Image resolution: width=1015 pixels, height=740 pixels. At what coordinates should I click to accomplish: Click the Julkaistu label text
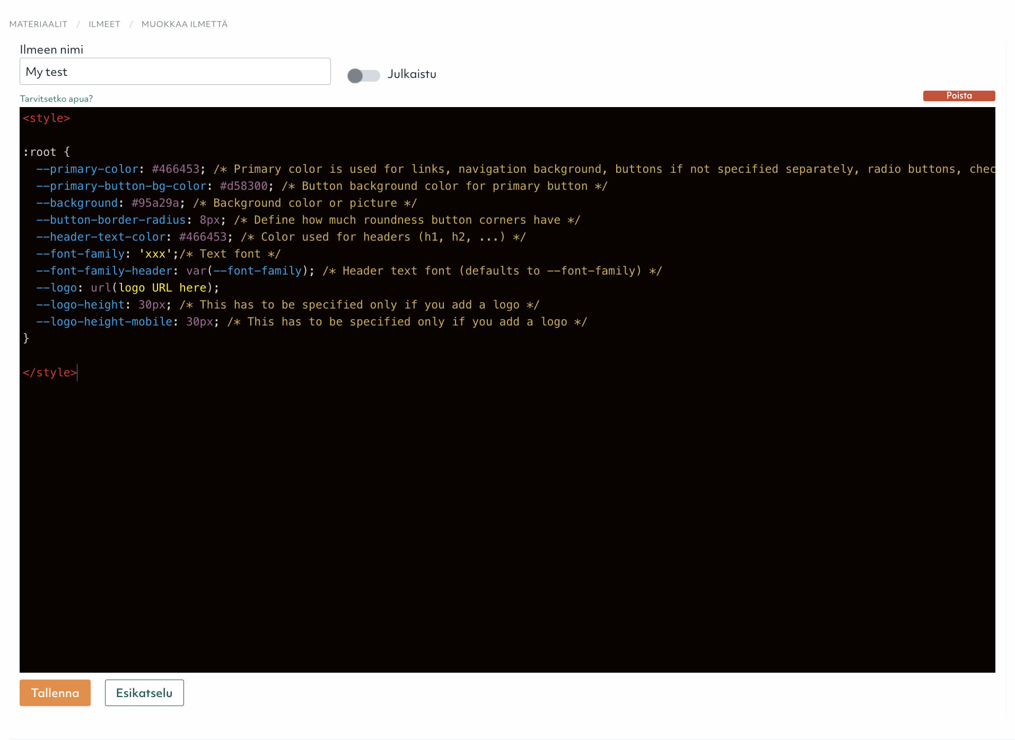(412, 74)
